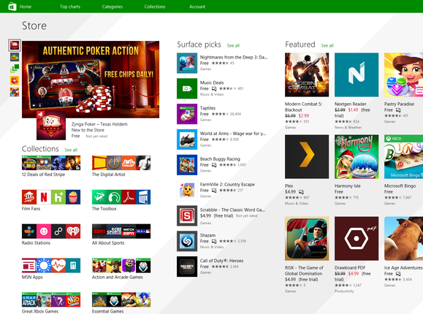Image resolution: width=423 pixels, height=314 pixels.
Task: Click the Netflix icon in Film Fans
Action: pos(44,197)
